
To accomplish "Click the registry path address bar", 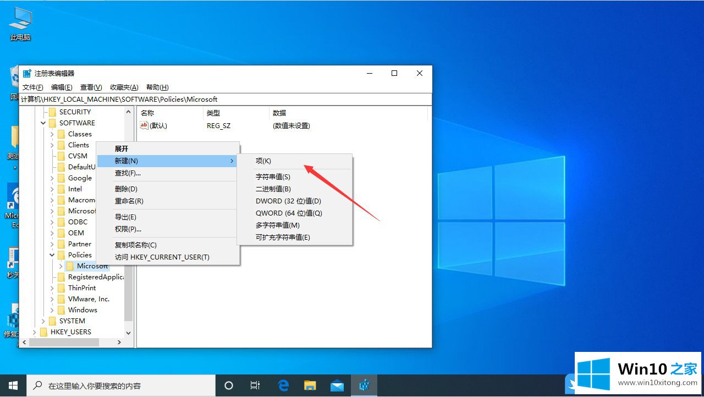I will (226, 100).
